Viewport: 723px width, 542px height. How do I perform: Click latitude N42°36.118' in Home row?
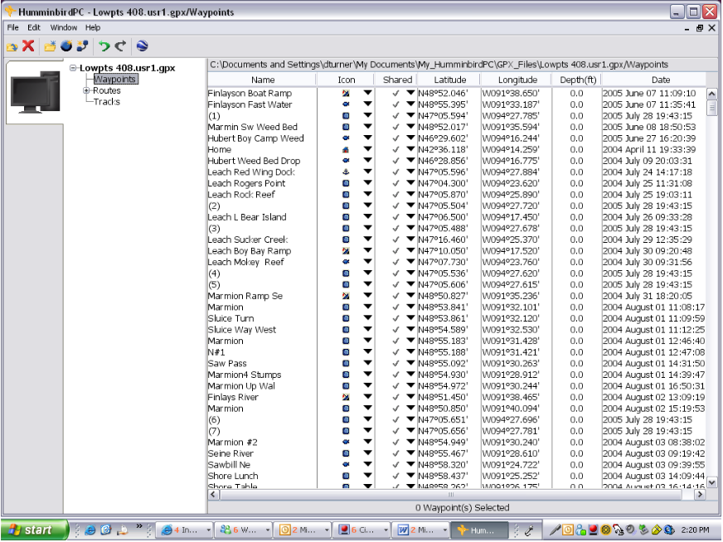443,149
